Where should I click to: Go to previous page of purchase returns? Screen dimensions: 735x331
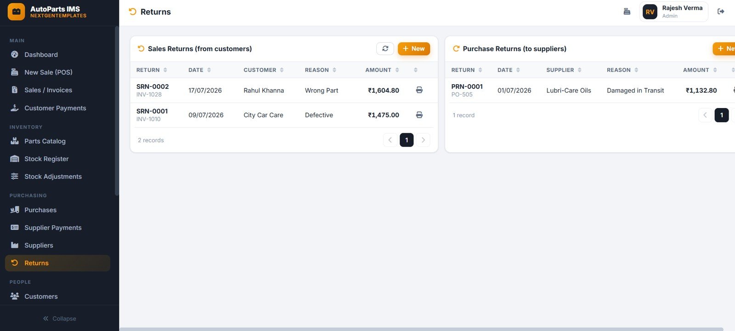click(705, 115)
